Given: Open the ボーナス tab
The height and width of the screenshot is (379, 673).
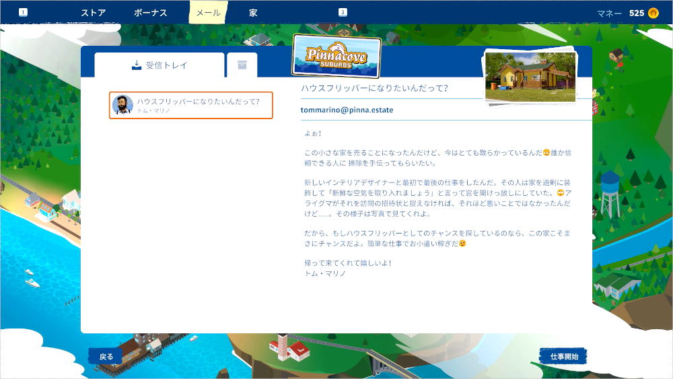Looking at the screenshot, I should coord(150,13).
